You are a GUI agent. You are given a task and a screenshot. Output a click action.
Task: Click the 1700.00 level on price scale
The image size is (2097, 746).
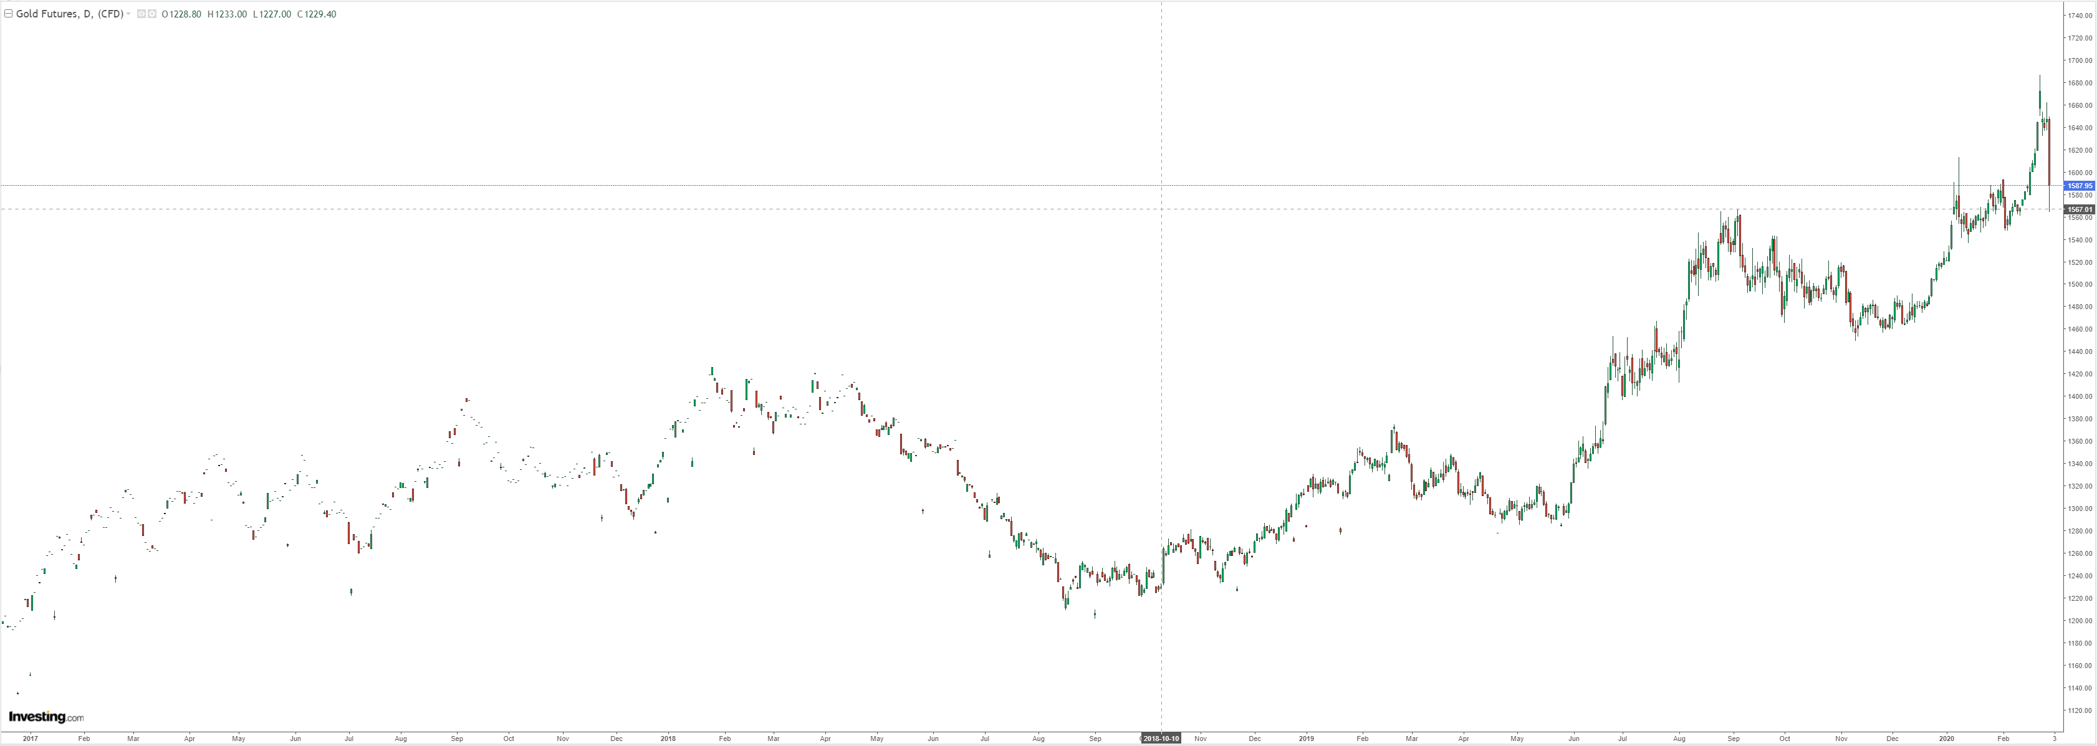(2080, 60)
